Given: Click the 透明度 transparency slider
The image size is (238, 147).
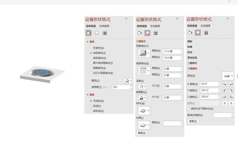Looking at the screenshot, I should click(107, 87).
